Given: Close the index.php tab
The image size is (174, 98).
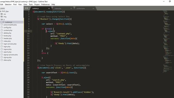Looking at the screenshot, I should [71, 8].
